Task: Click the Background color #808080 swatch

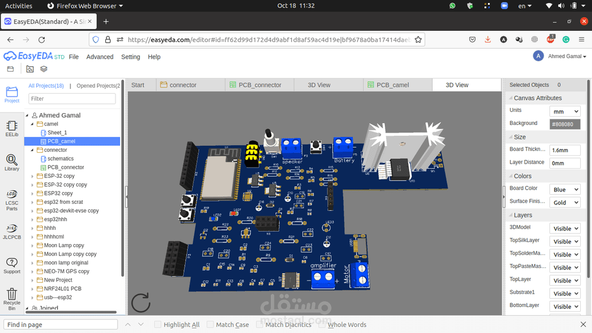Action: click(565, 124)
